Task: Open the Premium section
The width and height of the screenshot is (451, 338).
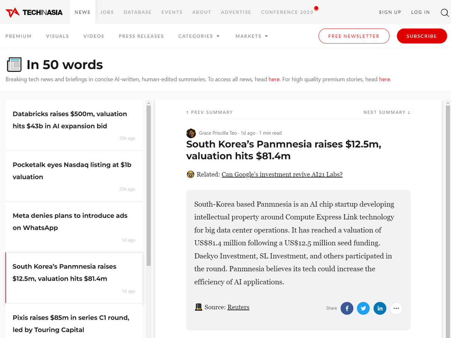Action: (x=18, y=36)
